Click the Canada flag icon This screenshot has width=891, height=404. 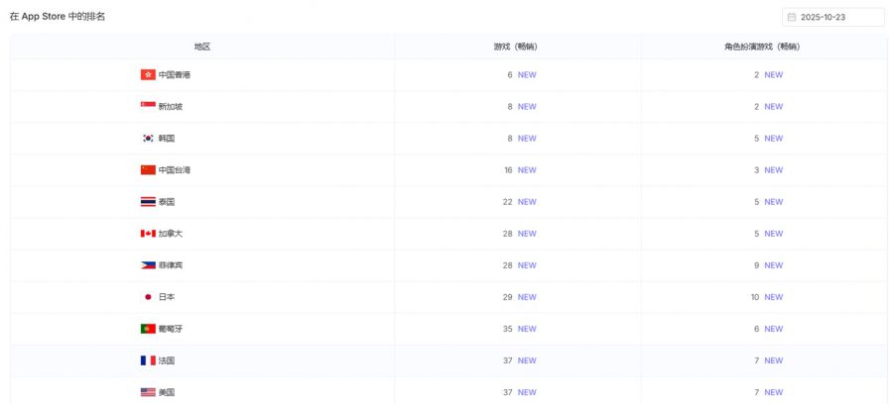[148, 233]
